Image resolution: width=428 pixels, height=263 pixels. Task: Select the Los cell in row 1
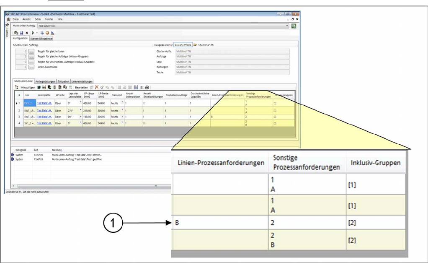30,103
